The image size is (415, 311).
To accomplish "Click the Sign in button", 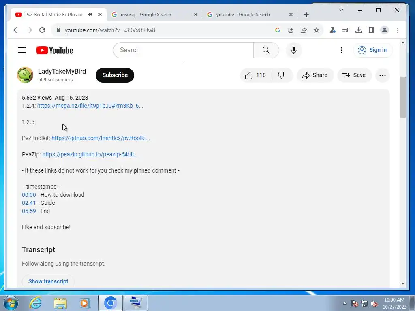I will [x=373, y=50].
